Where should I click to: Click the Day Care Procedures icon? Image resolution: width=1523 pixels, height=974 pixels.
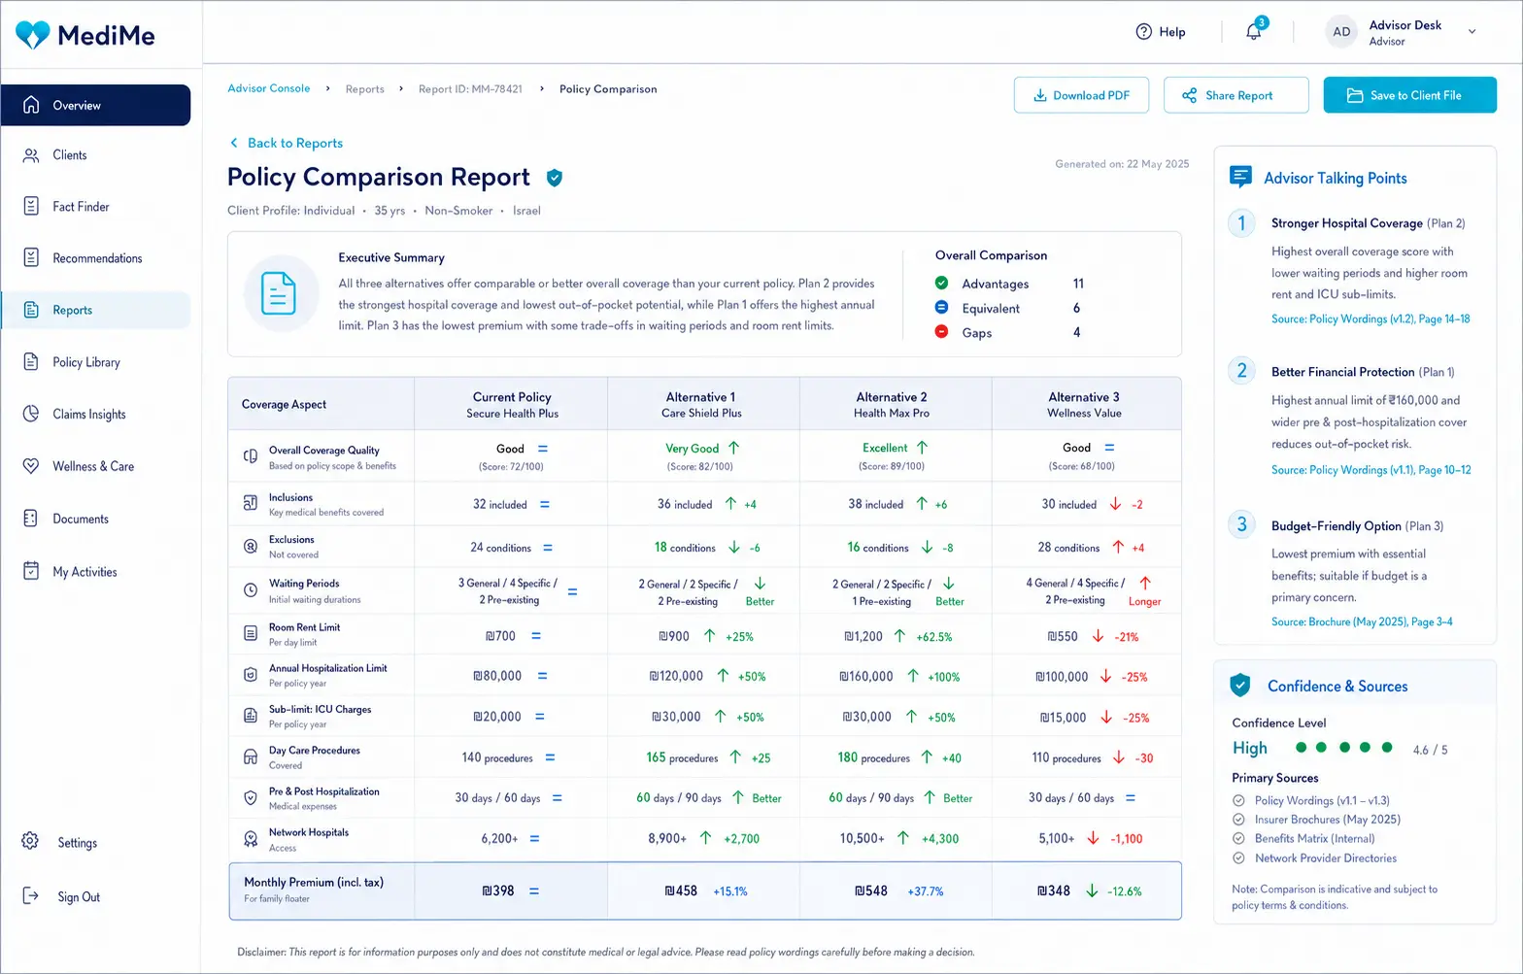coord(250,756)
